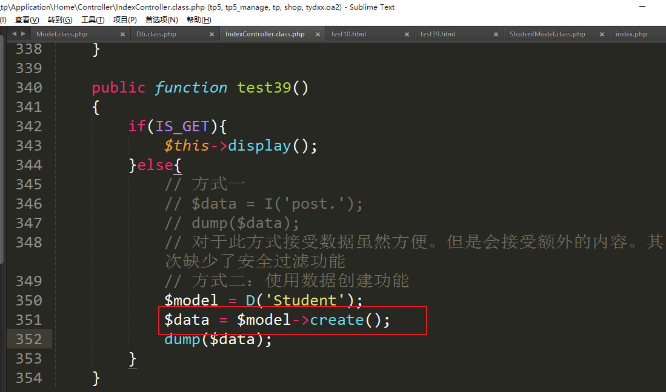The image size is (666, 392).
Task: Close the IndexController.class.php tab
Action: (x=319, y=34)
